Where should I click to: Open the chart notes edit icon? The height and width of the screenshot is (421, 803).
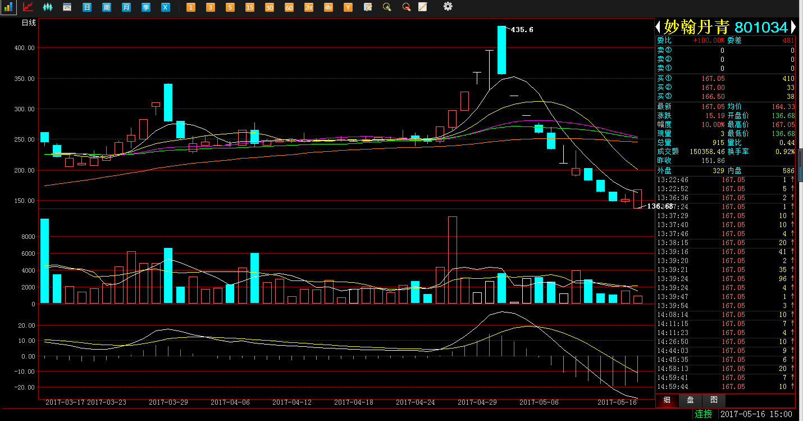pos(368,7)
